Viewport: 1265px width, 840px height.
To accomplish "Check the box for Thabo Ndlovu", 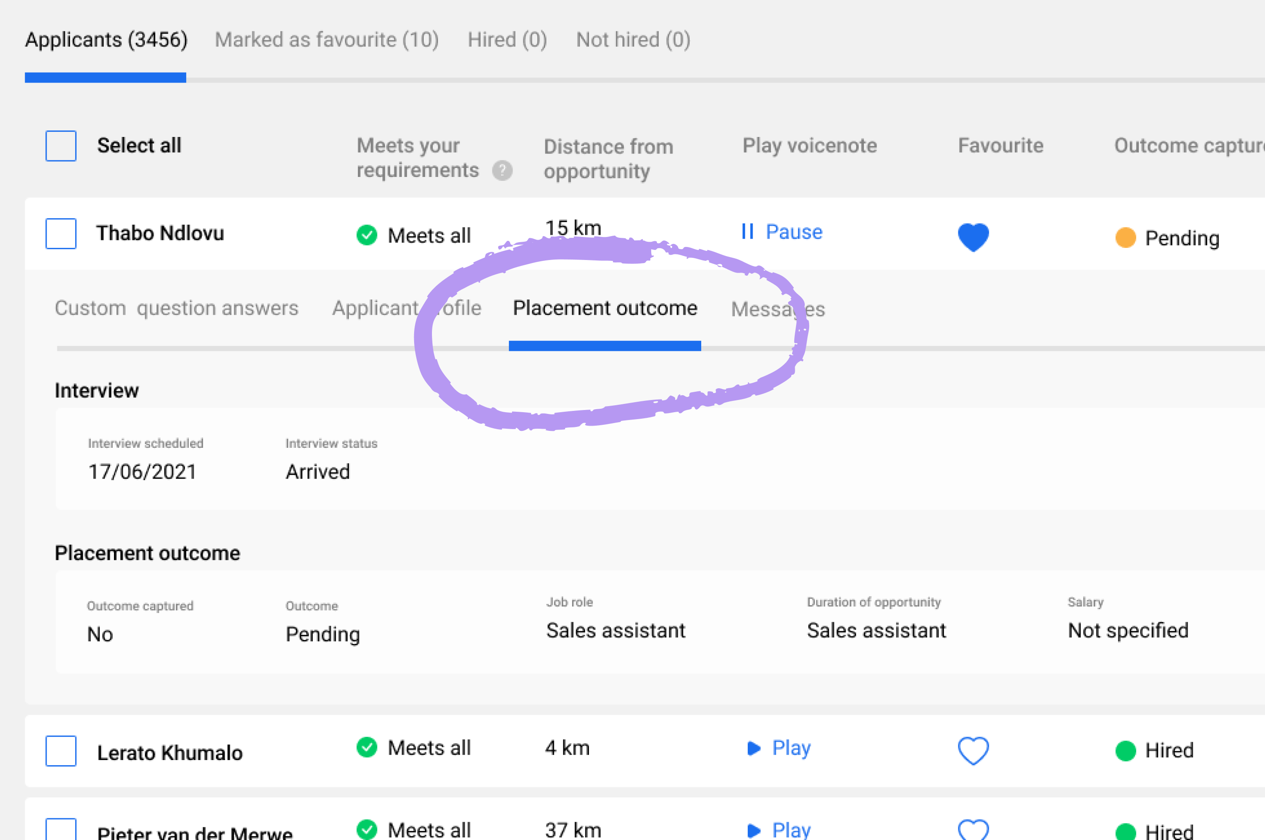I will coord(61,233).
